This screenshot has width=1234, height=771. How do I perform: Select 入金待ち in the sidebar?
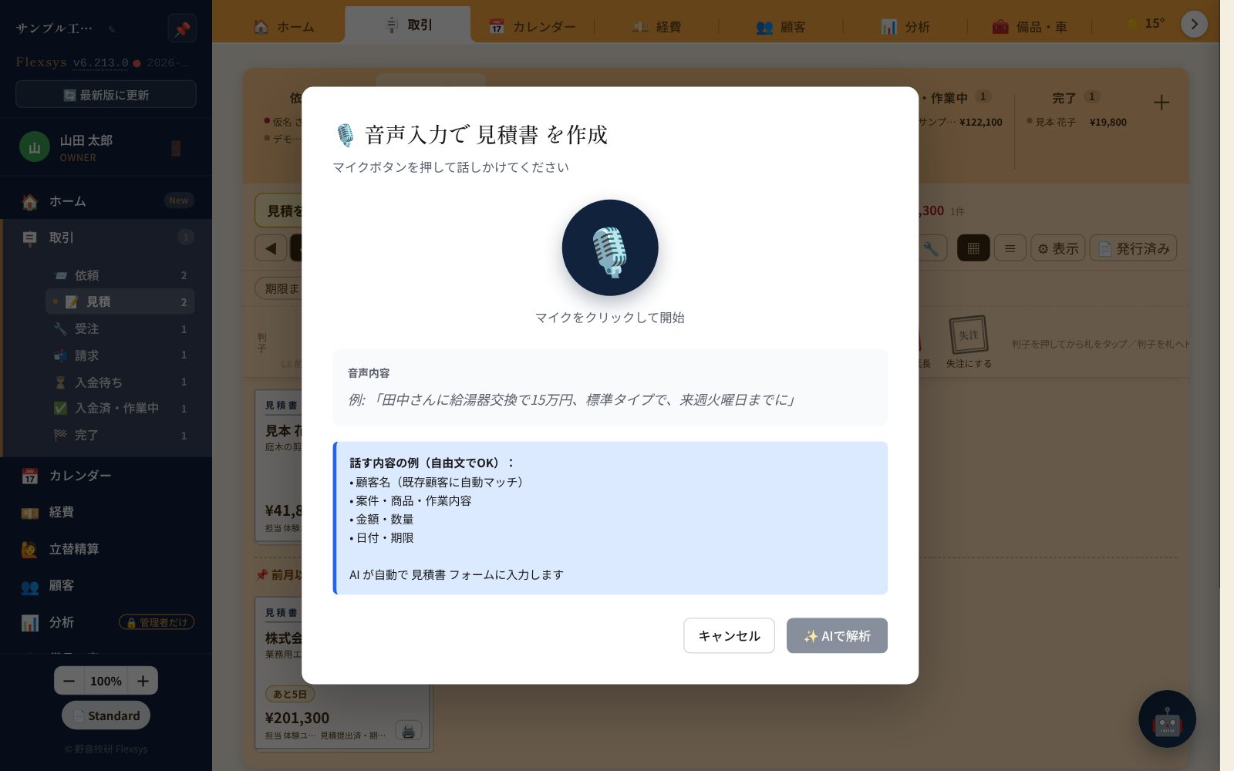click(120, 382)
